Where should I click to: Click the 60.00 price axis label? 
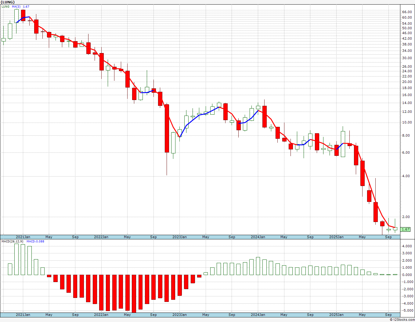(407, 17)
